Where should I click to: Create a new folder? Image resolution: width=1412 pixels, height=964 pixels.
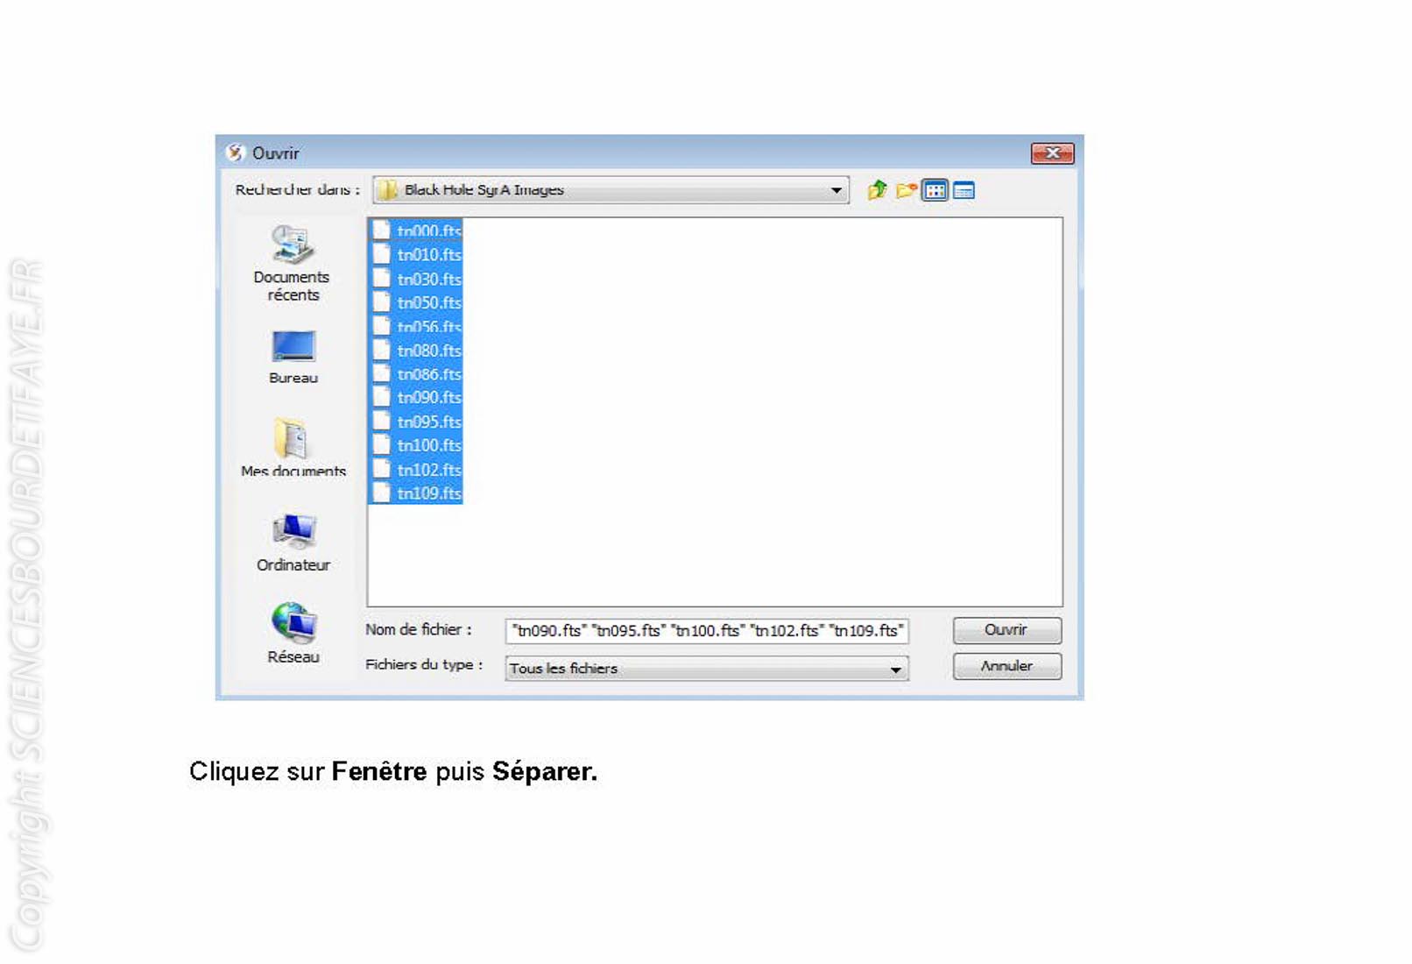(x=907, y=190)
